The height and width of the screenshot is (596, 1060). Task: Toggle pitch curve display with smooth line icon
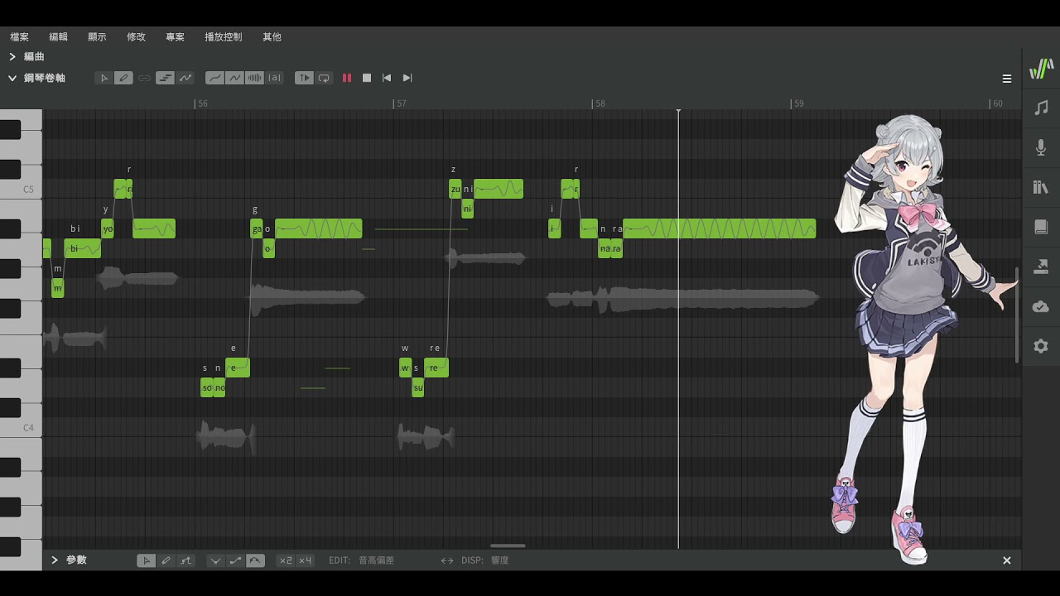(x=214, y=78)
